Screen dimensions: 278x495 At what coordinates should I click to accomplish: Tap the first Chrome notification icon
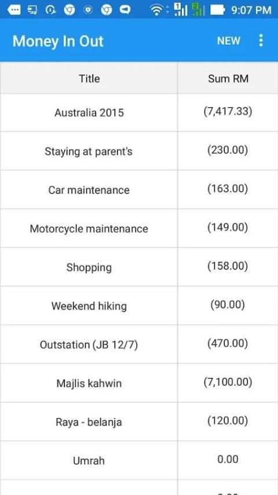69,10
